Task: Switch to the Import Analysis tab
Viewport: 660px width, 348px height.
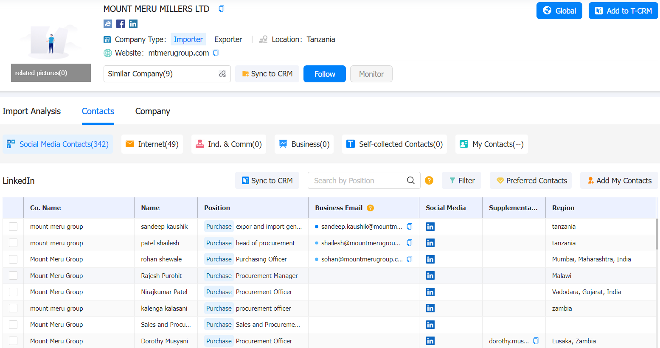Action: click(31, 111)
